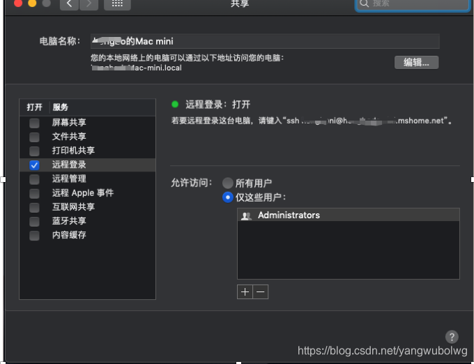Image resolution: width=474 pixels, height=364 pixels.
Task: Enable 内容缓存 checkbox
Action: pos(34,236)
